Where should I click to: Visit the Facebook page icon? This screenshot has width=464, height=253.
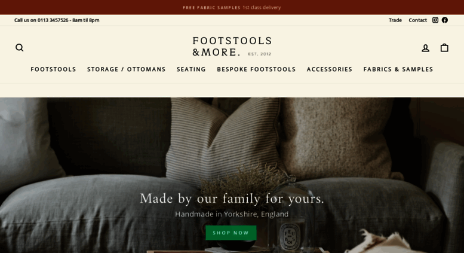[445, 20]
